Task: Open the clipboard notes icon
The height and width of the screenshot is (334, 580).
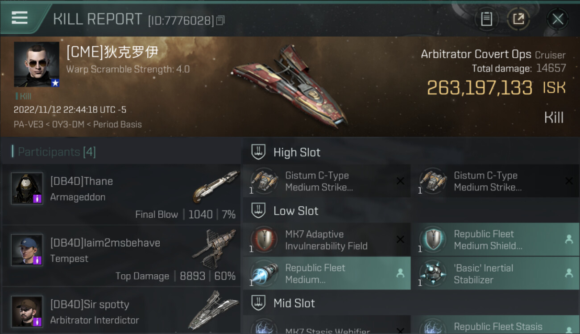Action: point(486,19)
